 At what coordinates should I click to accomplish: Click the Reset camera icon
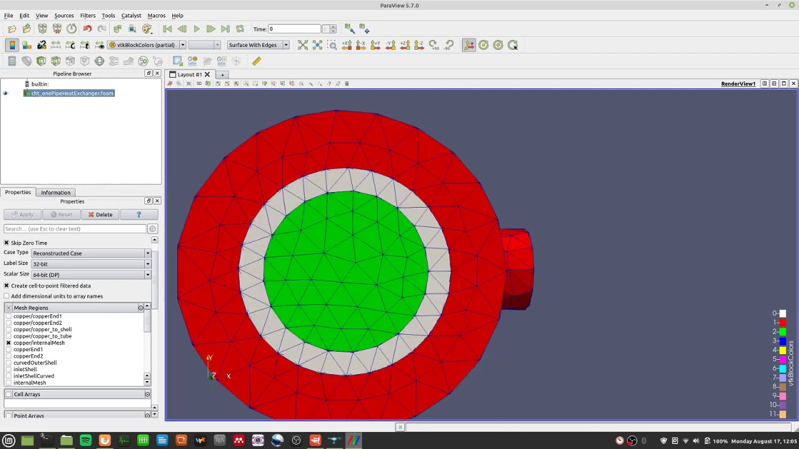pos(303,45)
